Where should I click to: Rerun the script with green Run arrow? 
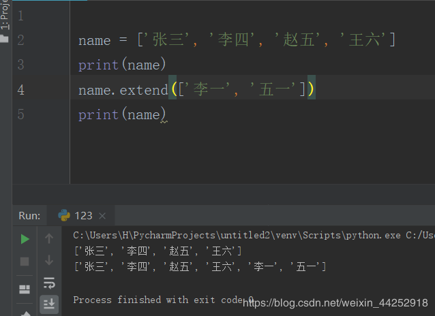[25, 239]
